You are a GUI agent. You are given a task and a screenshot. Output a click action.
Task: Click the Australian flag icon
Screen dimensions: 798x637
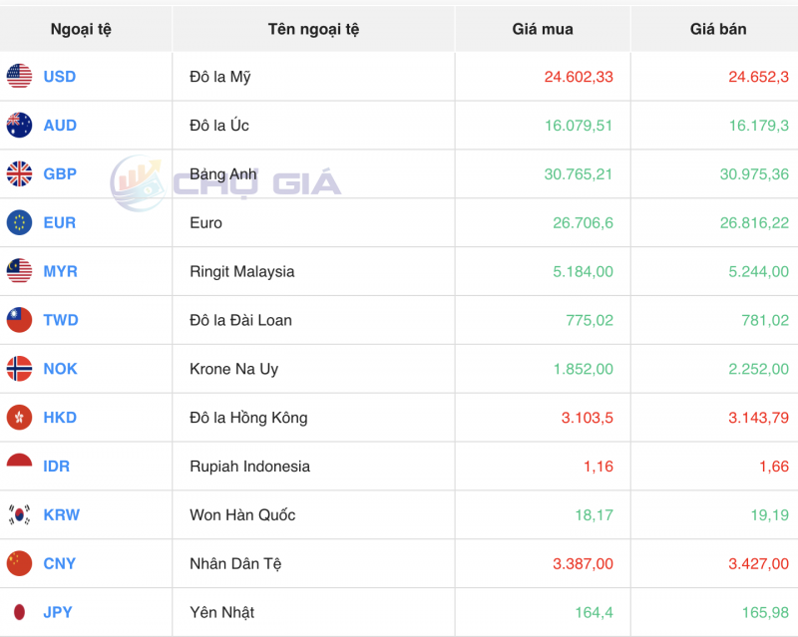pos(19,126)
